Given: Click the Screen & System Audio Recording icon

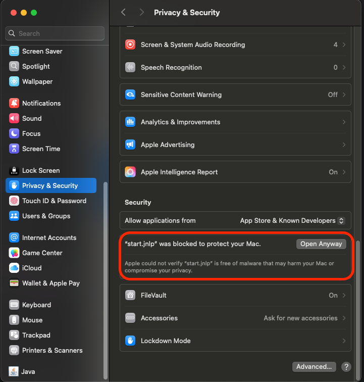Looking at the screenshot, I should (130, 44).
